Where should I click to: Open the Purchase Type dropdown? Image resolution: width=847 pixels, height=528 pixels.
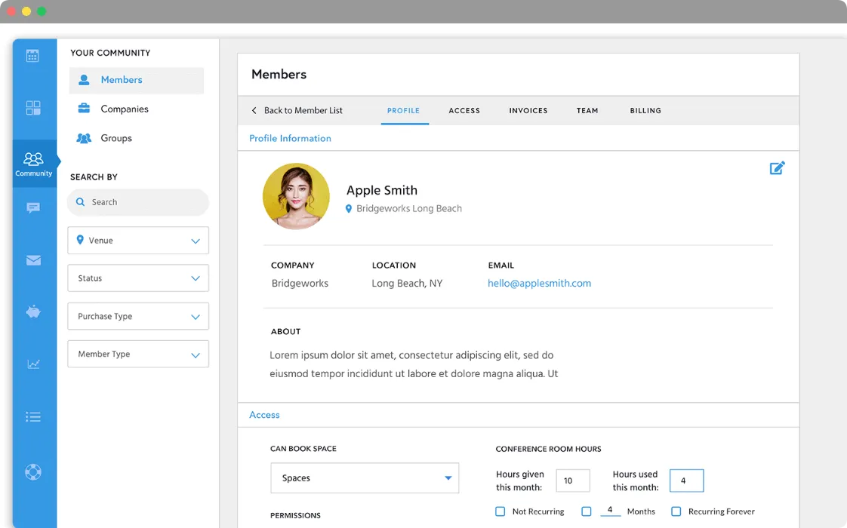[x=138, y=316]
